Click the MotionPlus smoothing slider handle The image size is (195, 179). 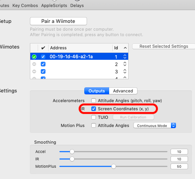[113, 166]
